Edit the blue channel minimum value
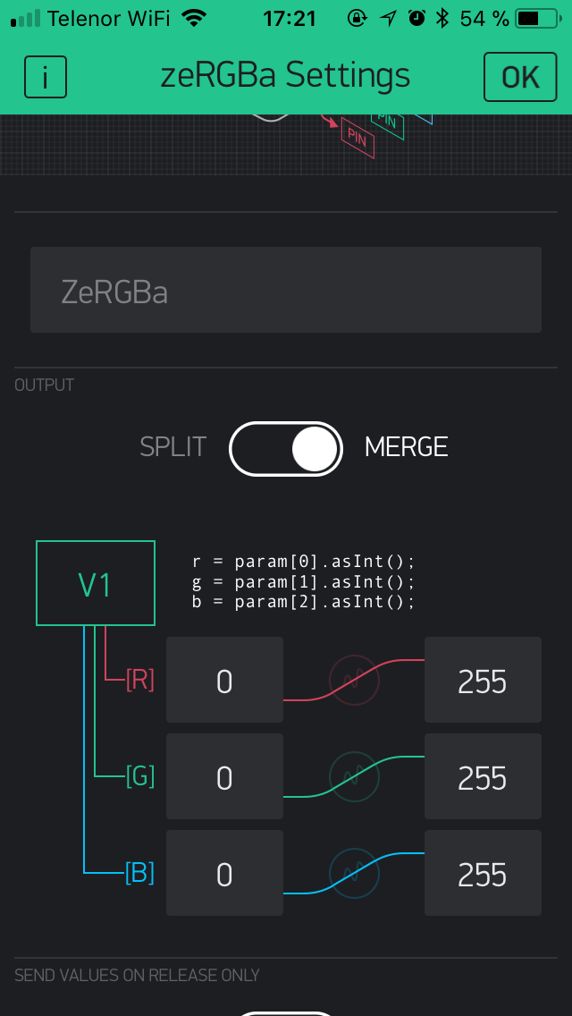572x1016 pixels. [x=224, y=873]
